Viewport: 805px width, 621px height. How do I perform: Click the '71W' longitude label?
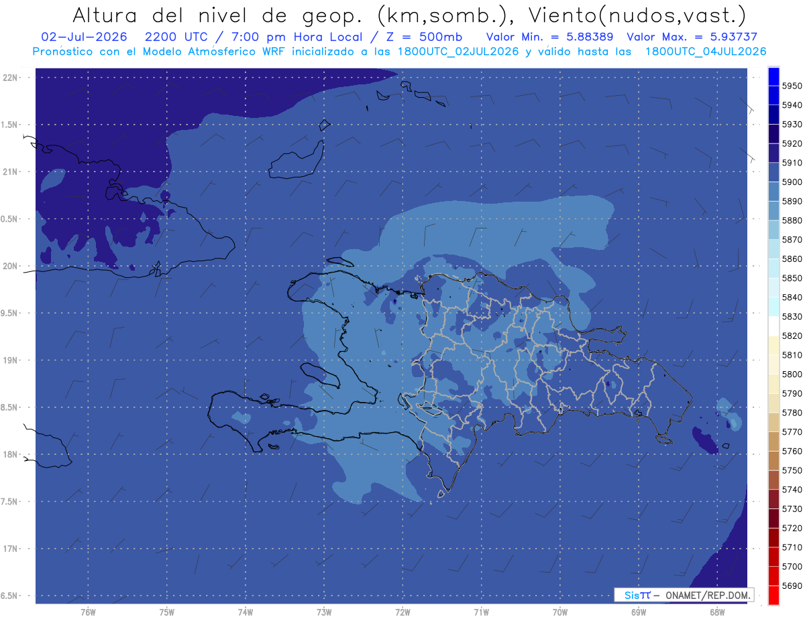coord(481,612)
